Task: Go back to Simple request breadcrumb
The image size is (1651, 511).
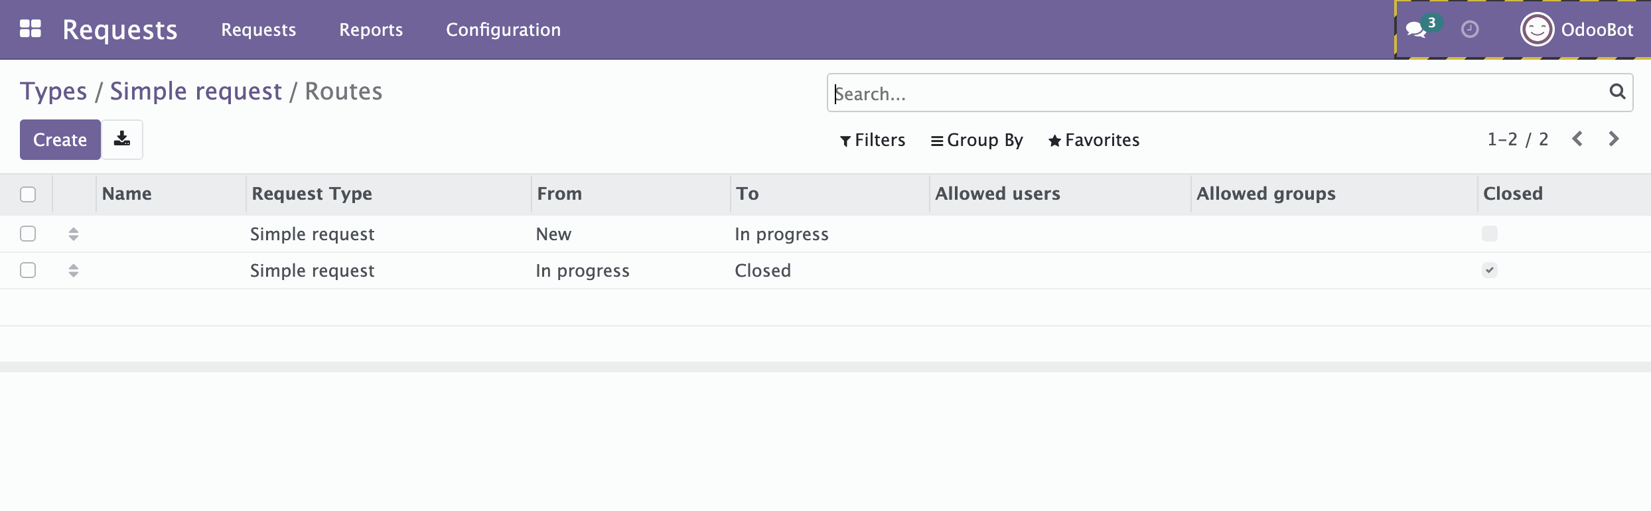Action: tap(196, 92)
